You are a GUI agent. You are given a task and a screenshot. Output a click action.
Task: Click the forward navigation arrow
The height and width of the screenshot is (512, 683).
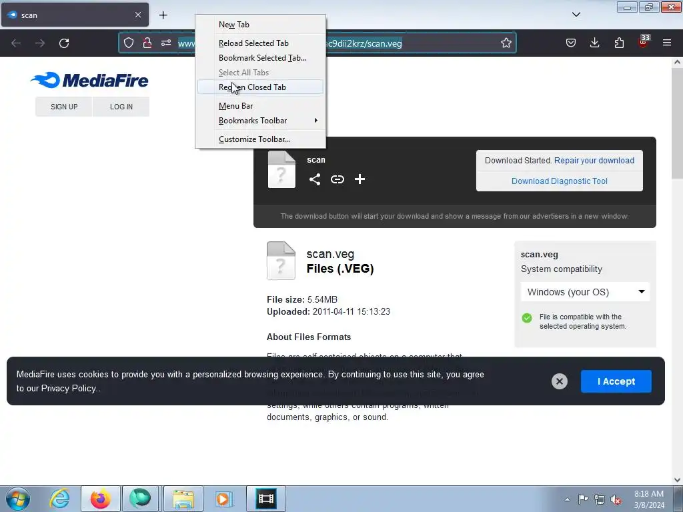[40, 43]
